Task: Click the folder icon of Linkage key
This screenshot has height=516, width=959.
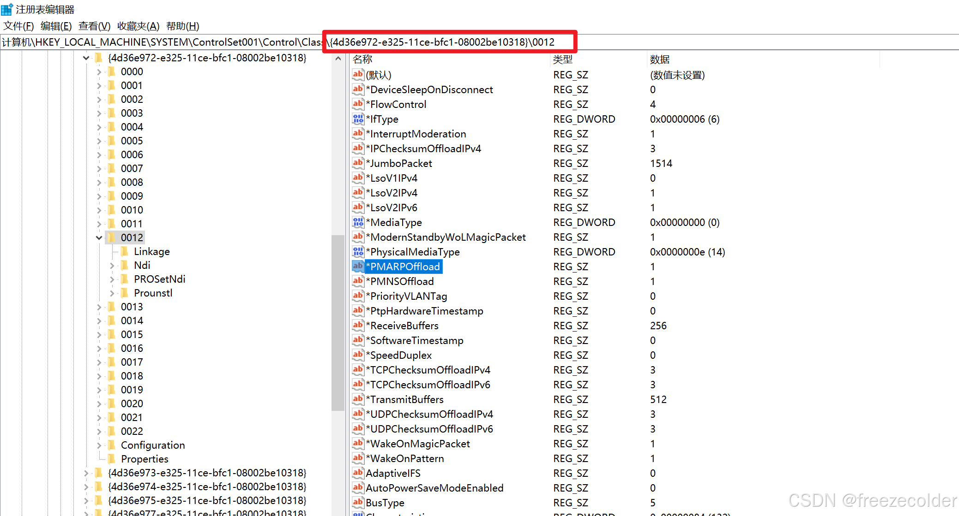Action: (x=124, y=251)
